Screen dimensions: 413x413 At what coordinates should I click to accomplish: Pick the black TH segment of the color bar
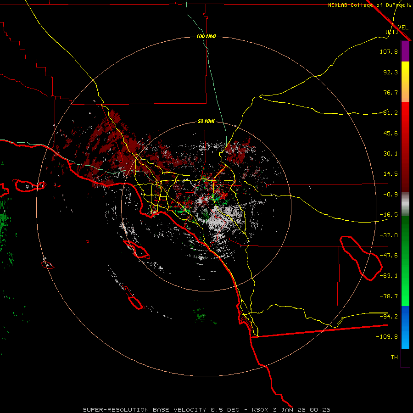[x=405, y=357]
